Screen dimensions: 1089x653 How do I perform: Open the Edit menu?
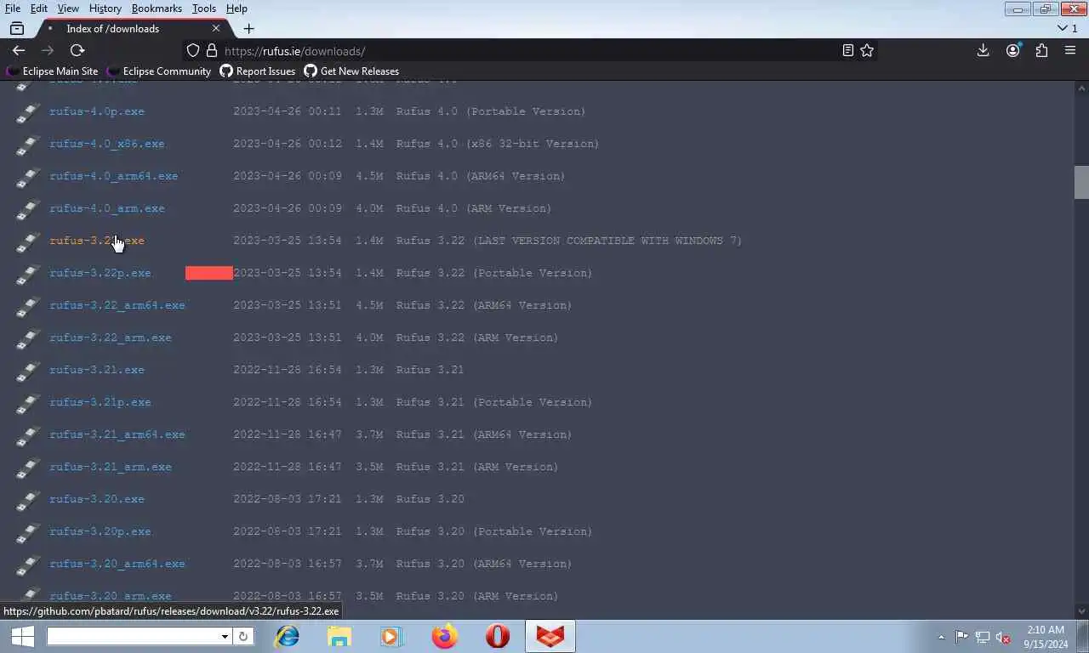(x=39, y=9)
